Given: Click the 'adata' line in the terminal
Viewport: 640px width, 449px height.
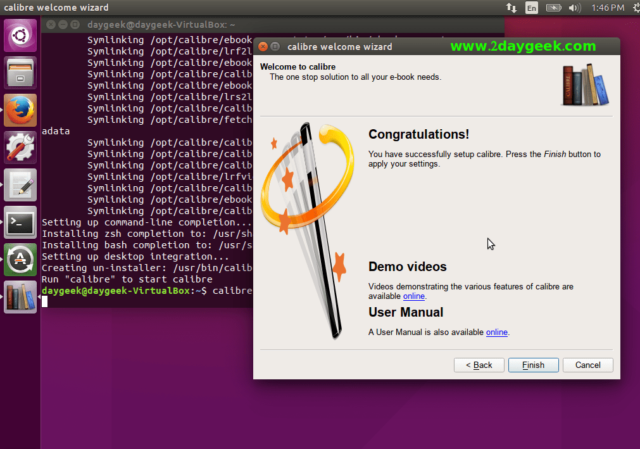Looking at the screenshot, I should pos(56,132).
